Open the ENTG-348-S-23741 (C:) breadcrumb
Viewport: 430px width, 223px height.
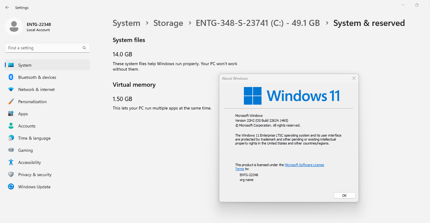[x=258, y=23]
